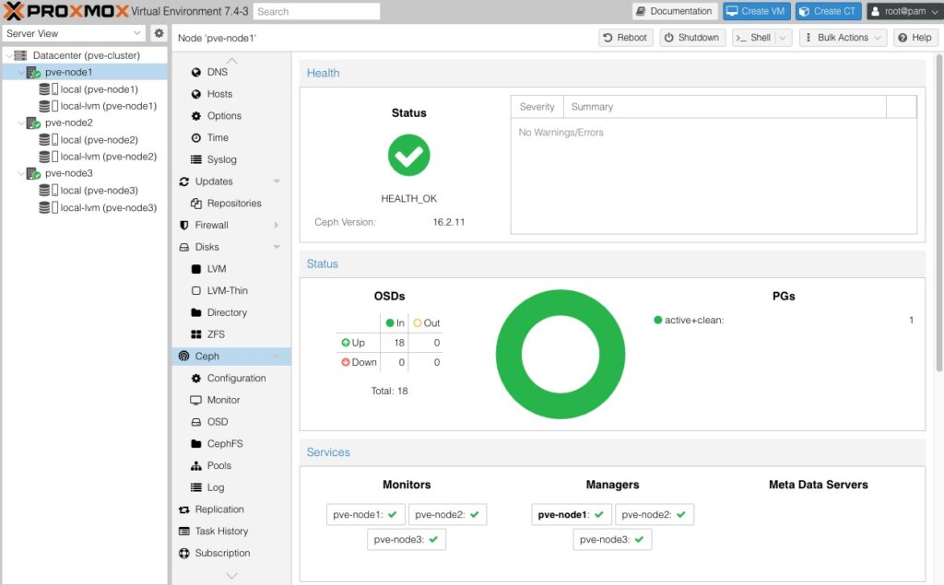This screenshot has height=585, width=944.
Task: Expand the Firewall submenu arrow
Action: point(277,225)
